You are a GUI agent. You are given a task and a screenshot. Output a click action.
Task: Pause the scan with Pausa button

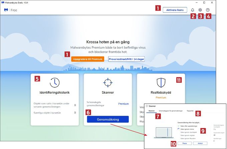[x=185, y=143]
